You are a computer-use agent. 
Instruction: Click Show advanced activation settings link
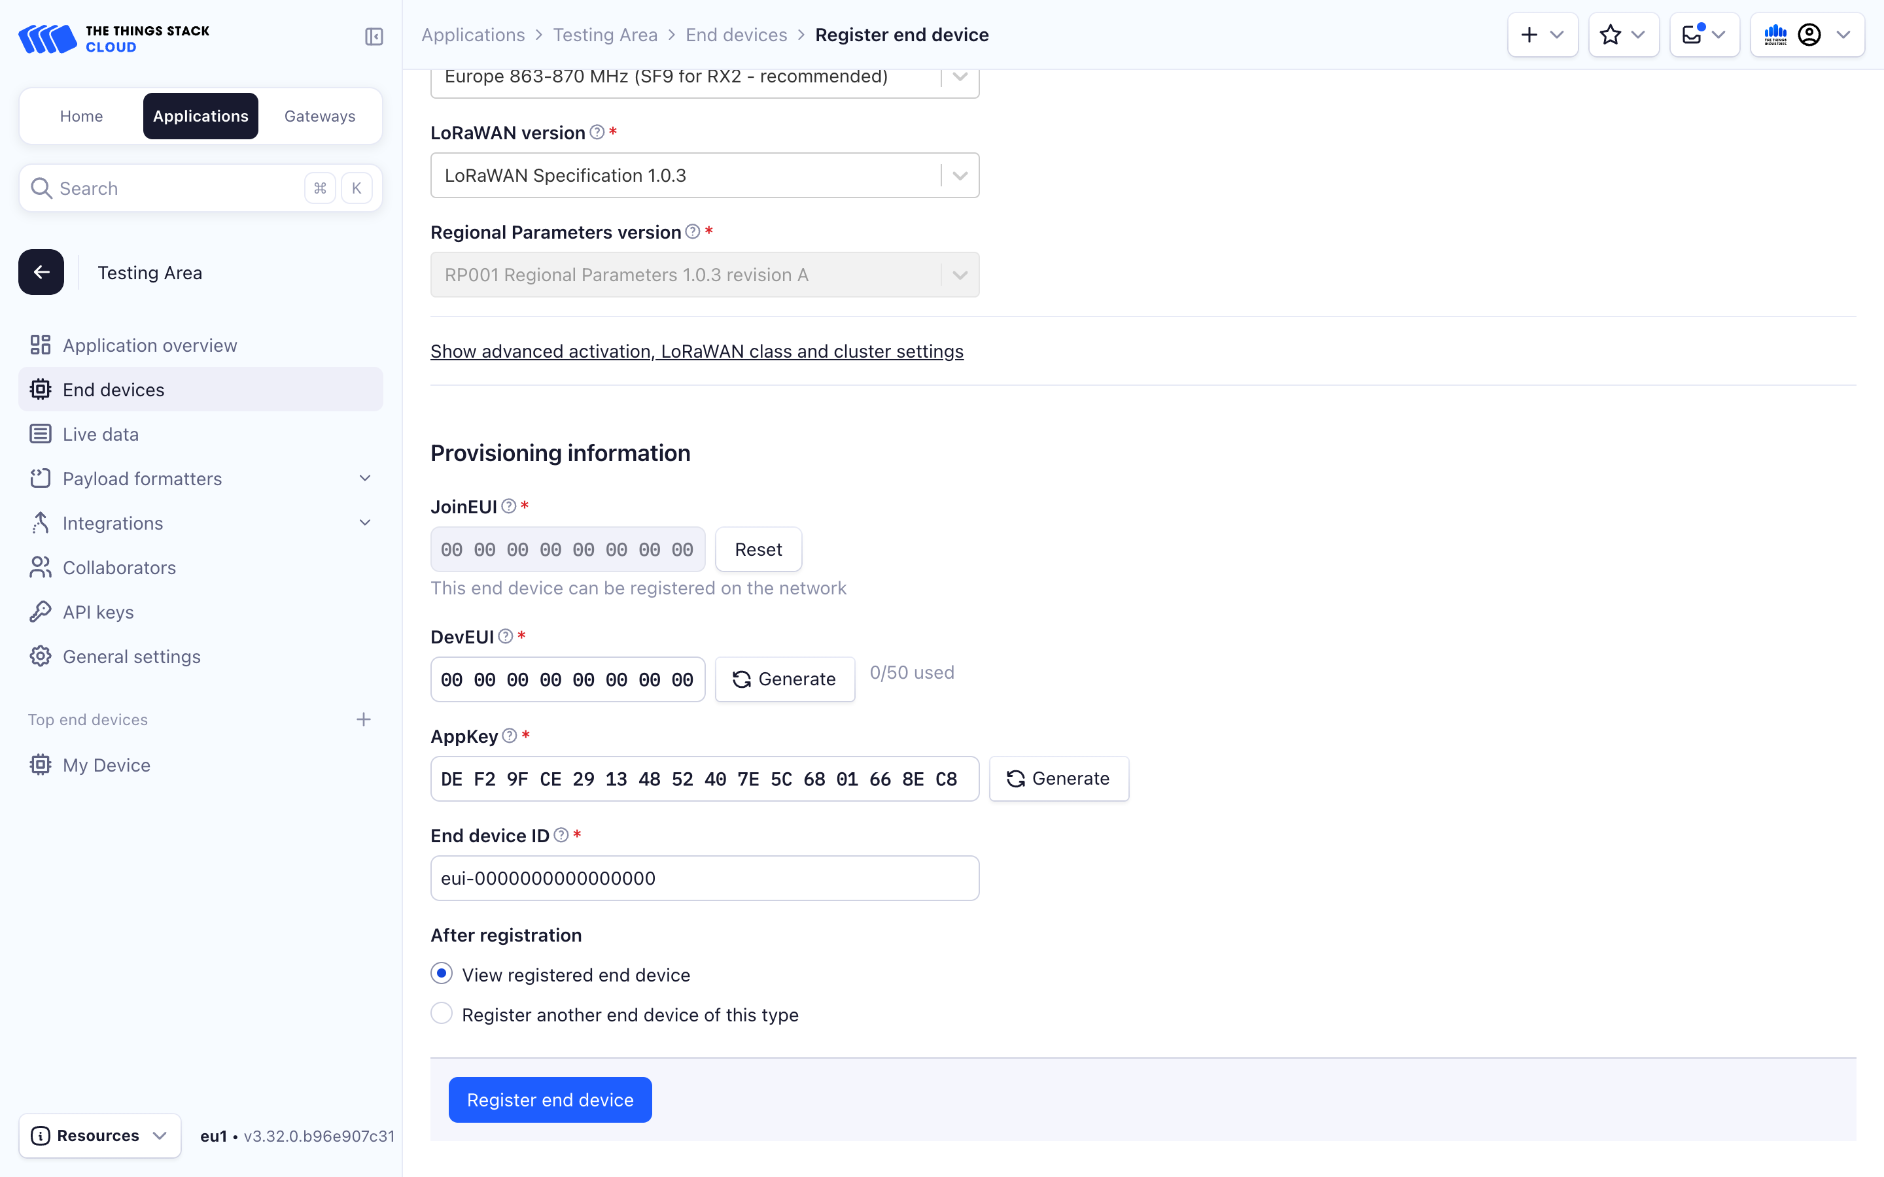click(x=696, y=350)
